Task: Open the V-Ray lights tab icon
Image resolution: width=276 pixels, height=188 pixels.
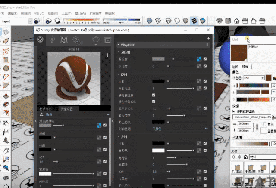Action: tap(52, 40)
